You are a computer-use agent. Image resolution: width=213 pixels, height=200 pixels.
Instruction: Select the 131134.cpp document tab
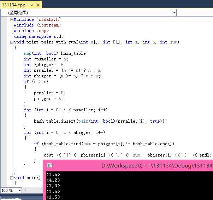pos(14,4)
